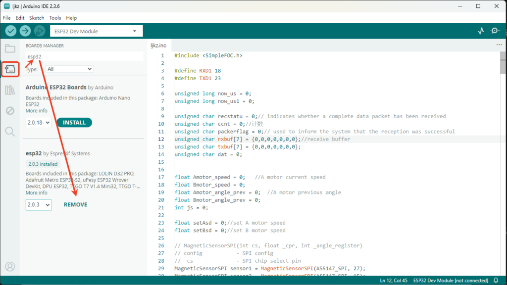Image resolution: width=507 pixels, height=285 pixels.
Task: Click the boards search field containing esp32
Action: pyautogui.click(x=84, y=56)
